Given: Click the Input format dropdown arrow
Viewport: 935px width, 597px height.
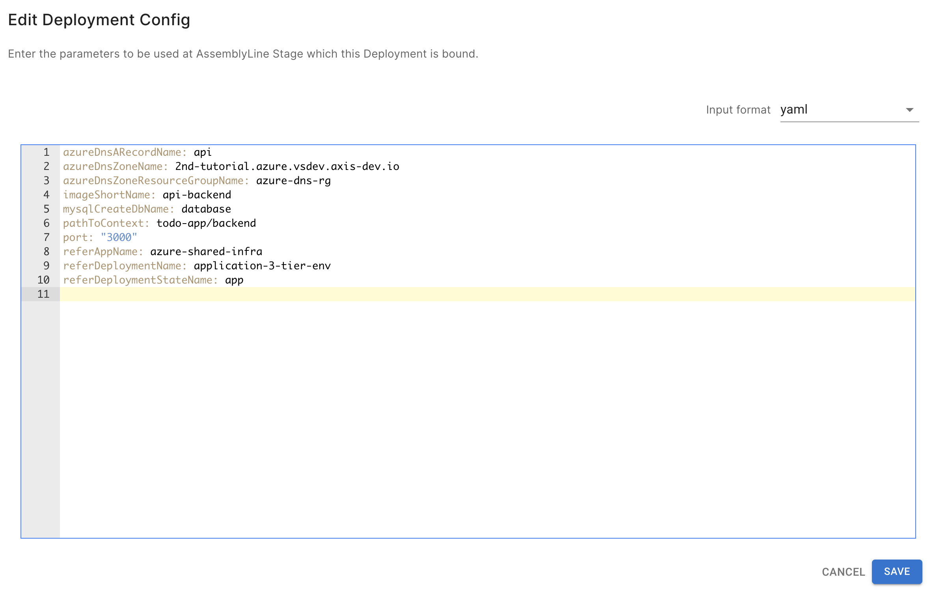Looking at the screenshot, I should (x=909, y=110).
